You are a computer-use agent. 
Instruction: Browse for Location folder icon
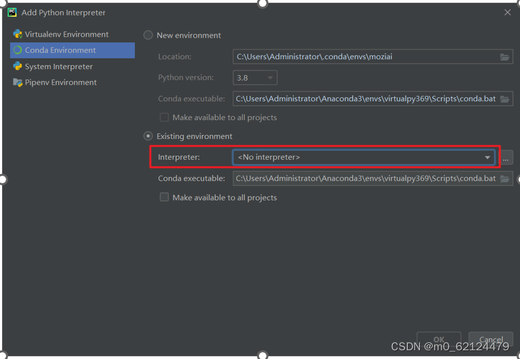click(505, 57)
